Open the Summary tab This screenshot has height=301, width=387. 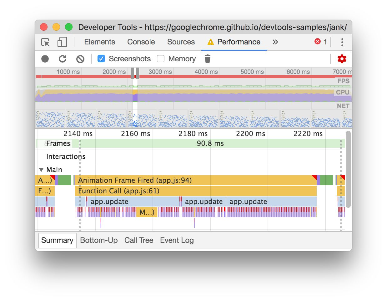coord(57,240)
